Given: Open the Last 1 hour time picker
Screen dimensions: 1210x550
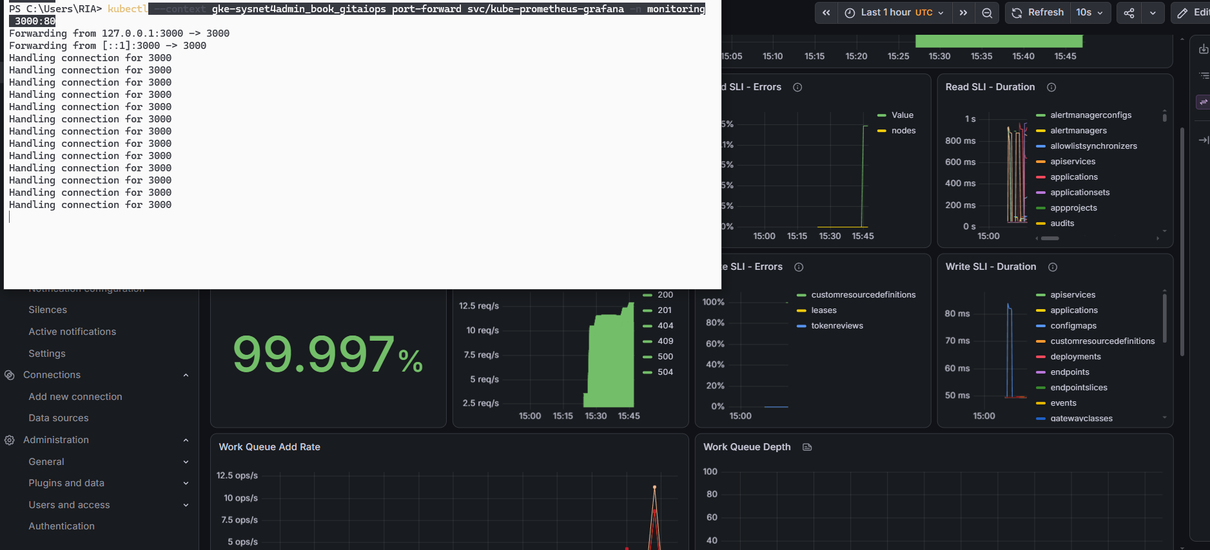Looking at the screenshot, I should 895,13.
